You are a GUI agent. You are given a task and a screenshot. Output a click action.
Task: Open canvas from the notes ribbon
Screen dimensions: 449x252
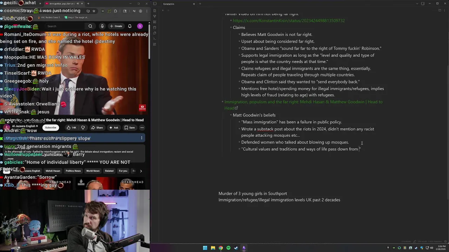click(155, 22)
